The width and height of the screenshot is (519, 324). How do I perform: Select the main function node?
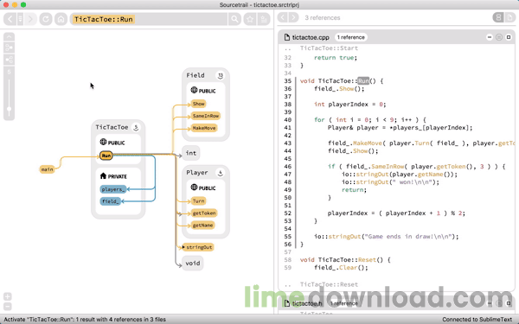click(47, 169)
